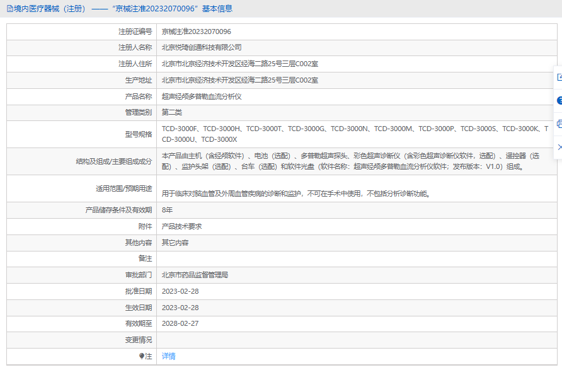Select company name 北京悦琦创通科技有限公司
This screenshot has width=562, height=370.
click(x=202, y=47)
